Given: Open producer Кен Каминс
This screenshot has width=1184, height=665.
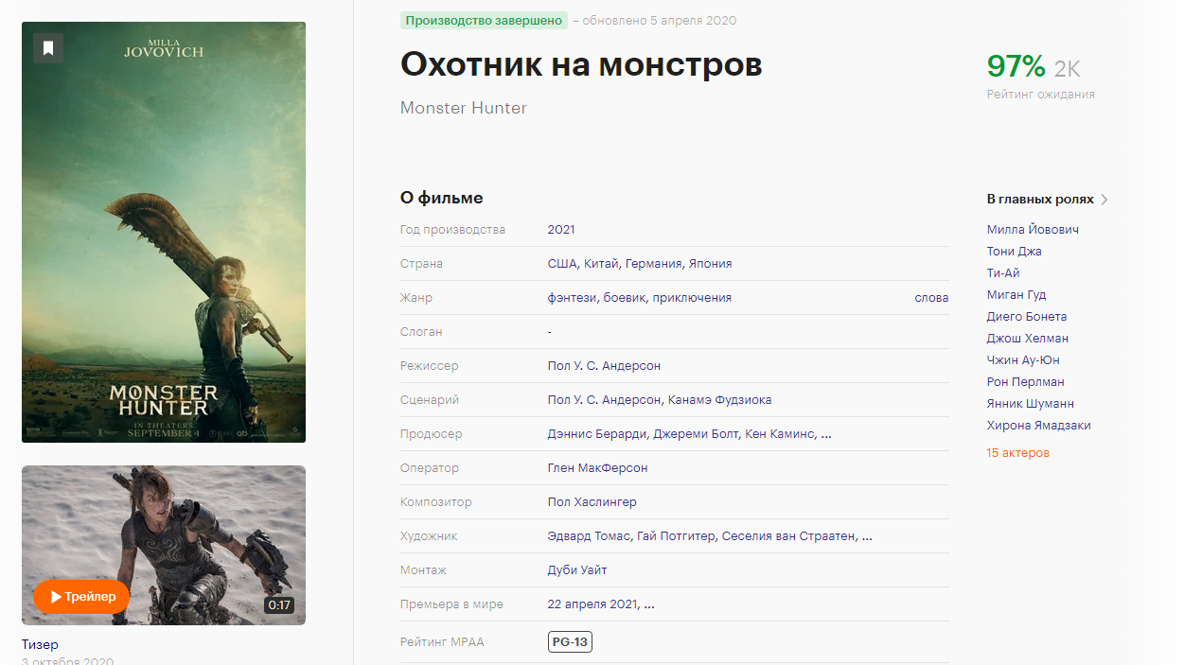Looking at the screenshot, I should click(x=779, y=434).
